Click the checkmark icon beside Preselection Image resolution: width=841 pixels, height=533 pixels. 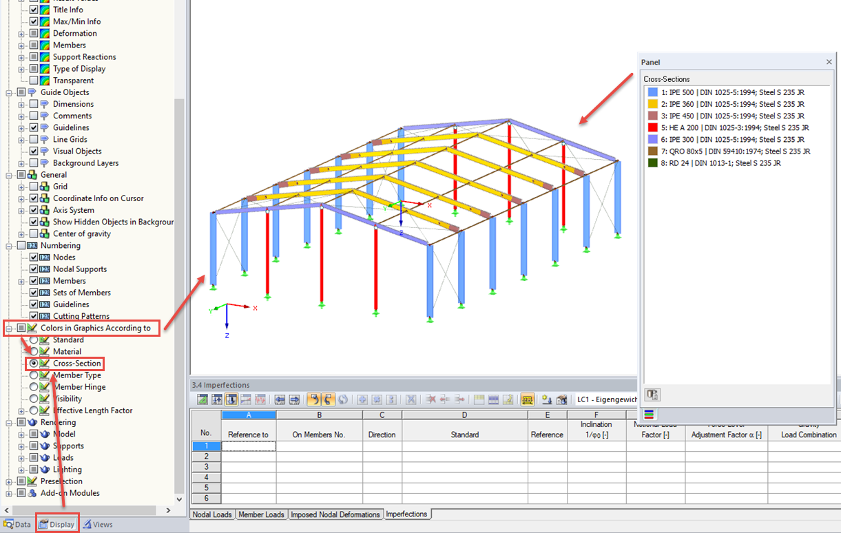tap(33, 481)
